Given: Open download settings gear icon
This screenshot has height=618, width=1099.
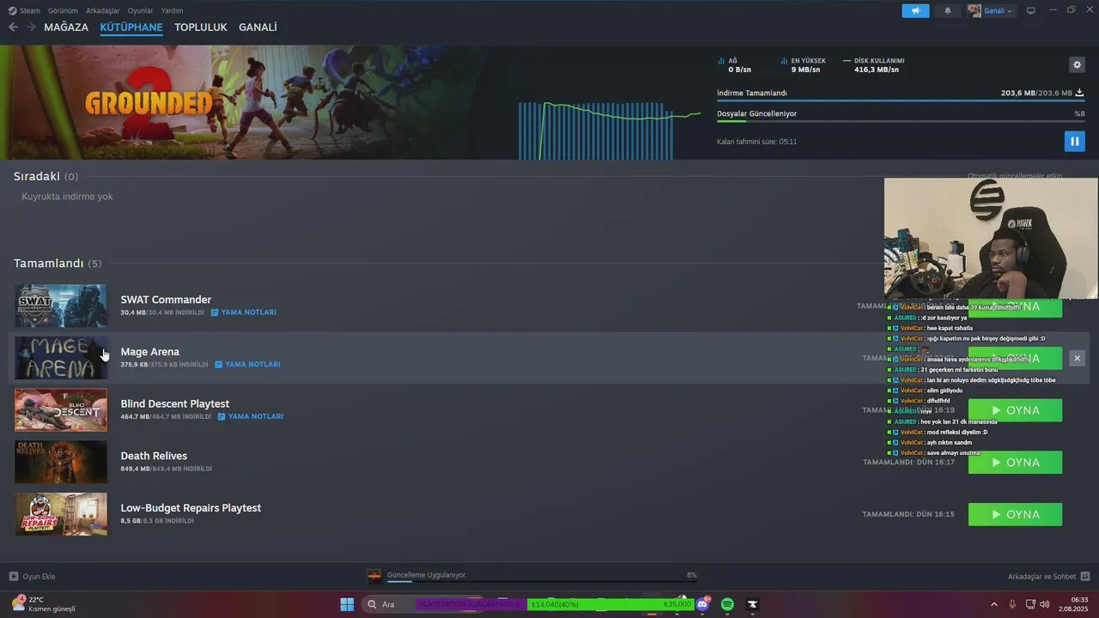Looking at the screenshot, I should [1077, 64].
